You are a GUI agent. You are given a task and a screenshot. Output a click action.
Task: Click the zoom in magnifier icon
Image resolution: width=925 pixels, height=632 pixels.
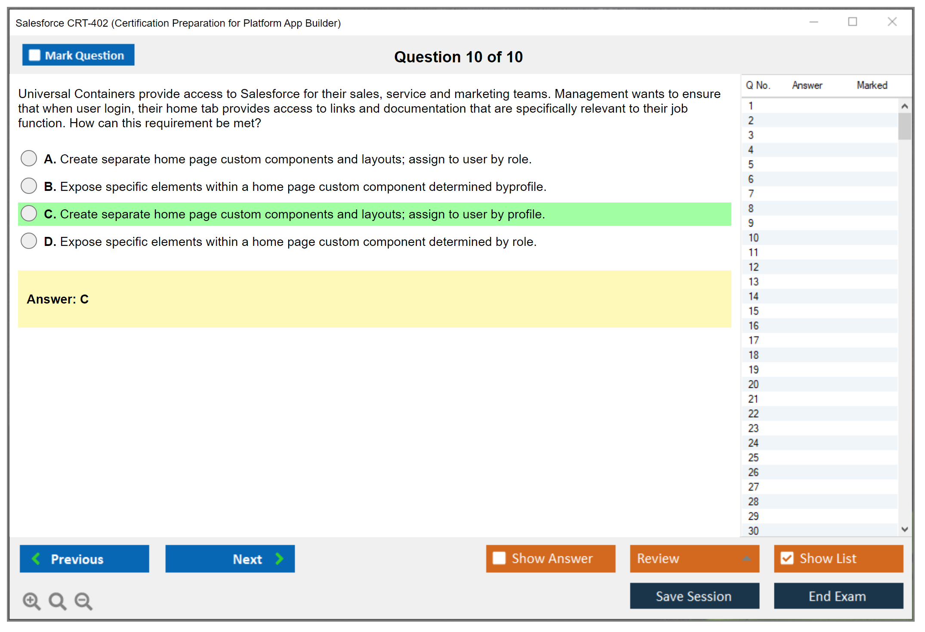[31, 601]
